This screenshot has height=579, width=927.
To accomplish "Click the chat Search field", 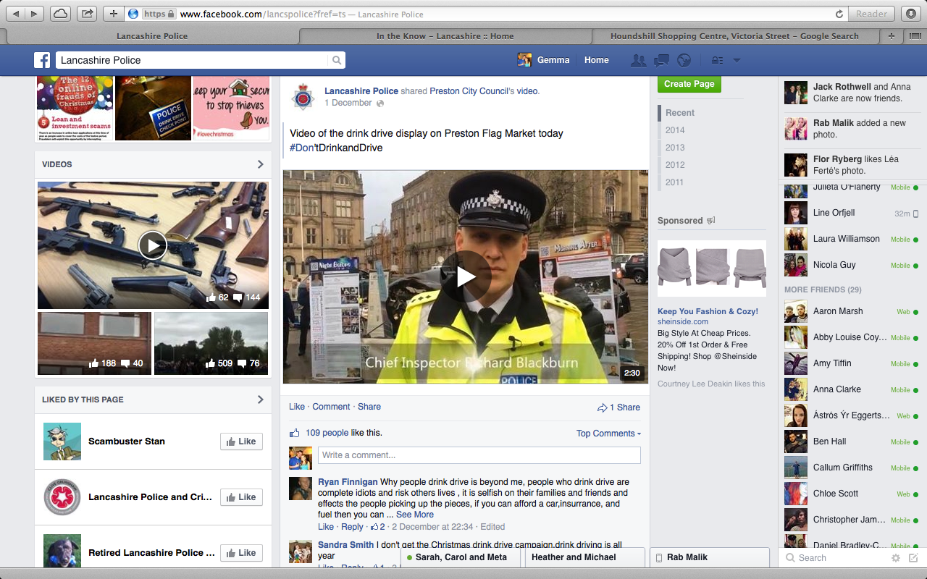I will point(836,558).
